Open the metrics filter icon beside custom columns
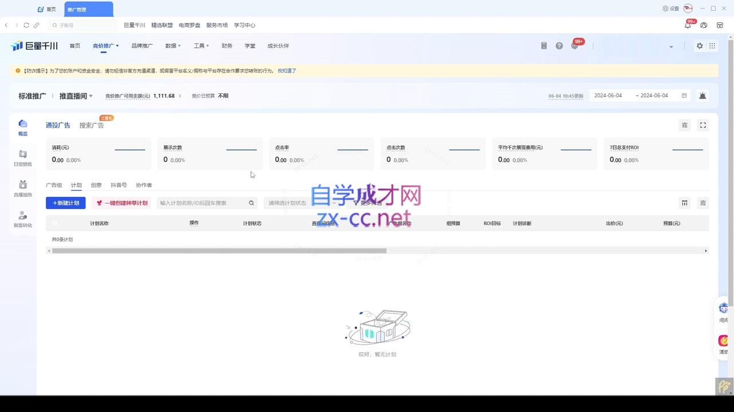This screenshot has width=734, height=412. (702, 203)
